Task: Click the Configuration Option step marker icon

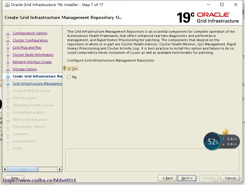Action: tap(8, 33)
